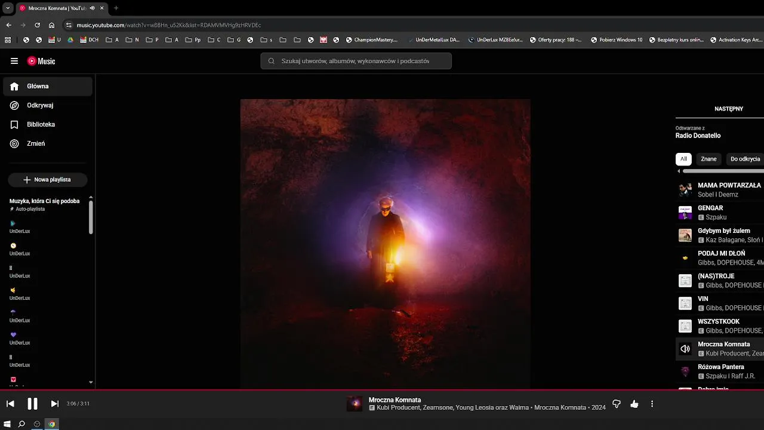This screenshot has width=764, height=430.
Task: Select Zmień in the sidebar
Action: [x=48, y=143]
